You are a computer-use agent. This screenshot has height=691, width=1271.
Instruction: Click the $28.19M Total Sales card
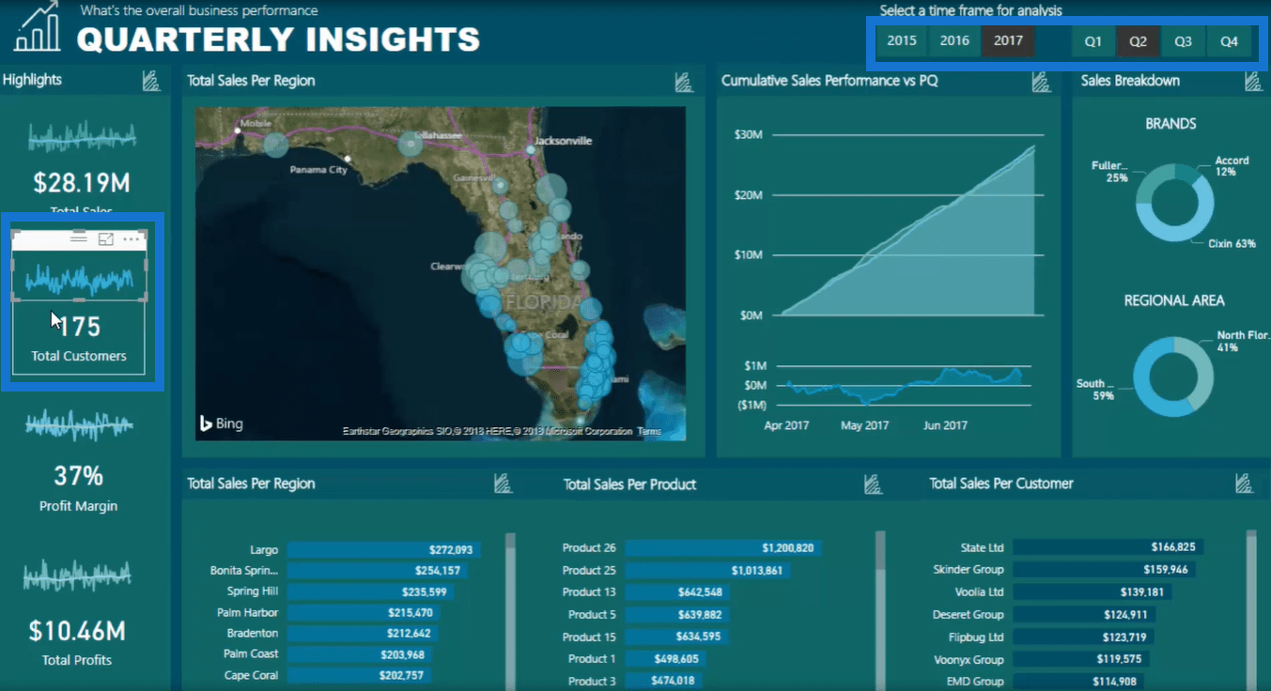[81, 182]
